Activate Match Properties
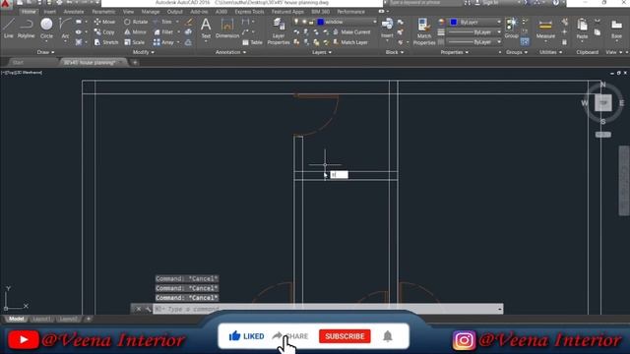Screen dimensions: 630x354 point(424,31)
